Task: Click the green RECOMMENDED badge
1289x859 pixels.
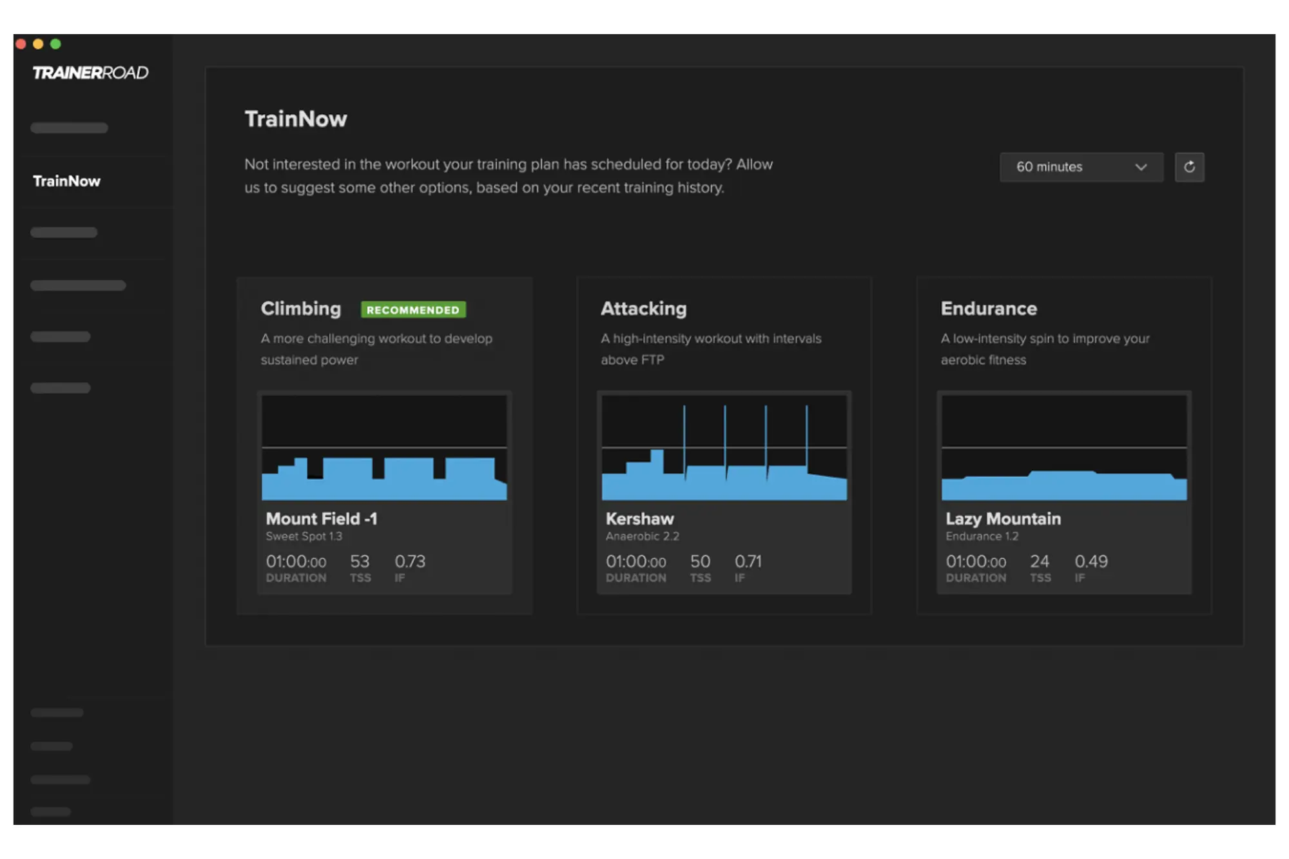Action: 413,309
